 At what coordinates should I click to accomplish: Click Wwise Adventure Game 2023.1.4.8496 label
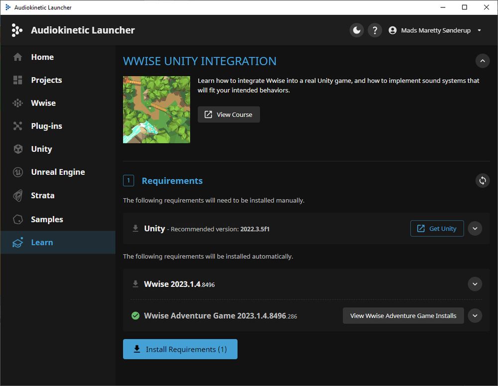[221, 316]
